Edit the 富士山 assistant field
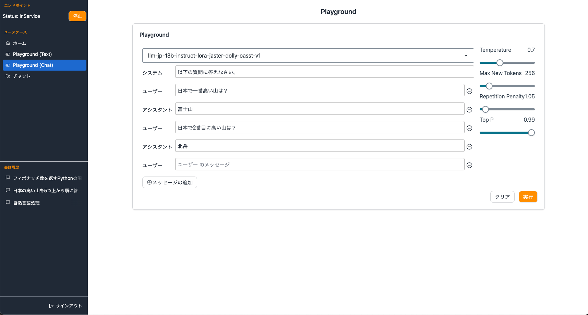The height and width of the screenshot is (315, 588). pos(320,109)
